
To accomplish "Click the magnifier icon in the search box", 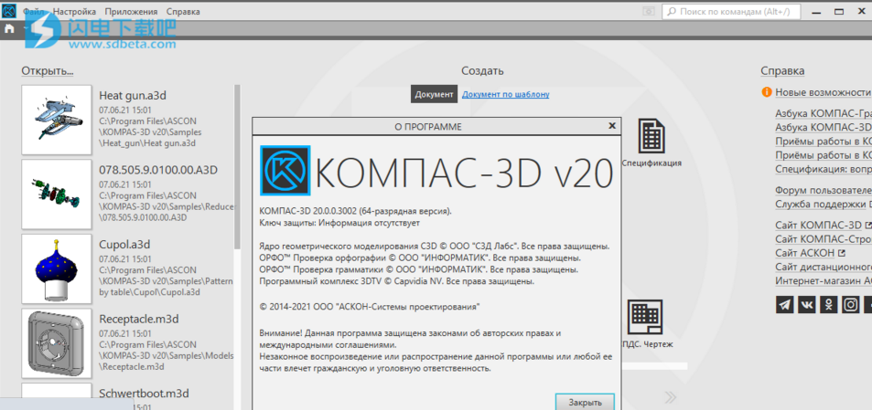I will point(672,11).
